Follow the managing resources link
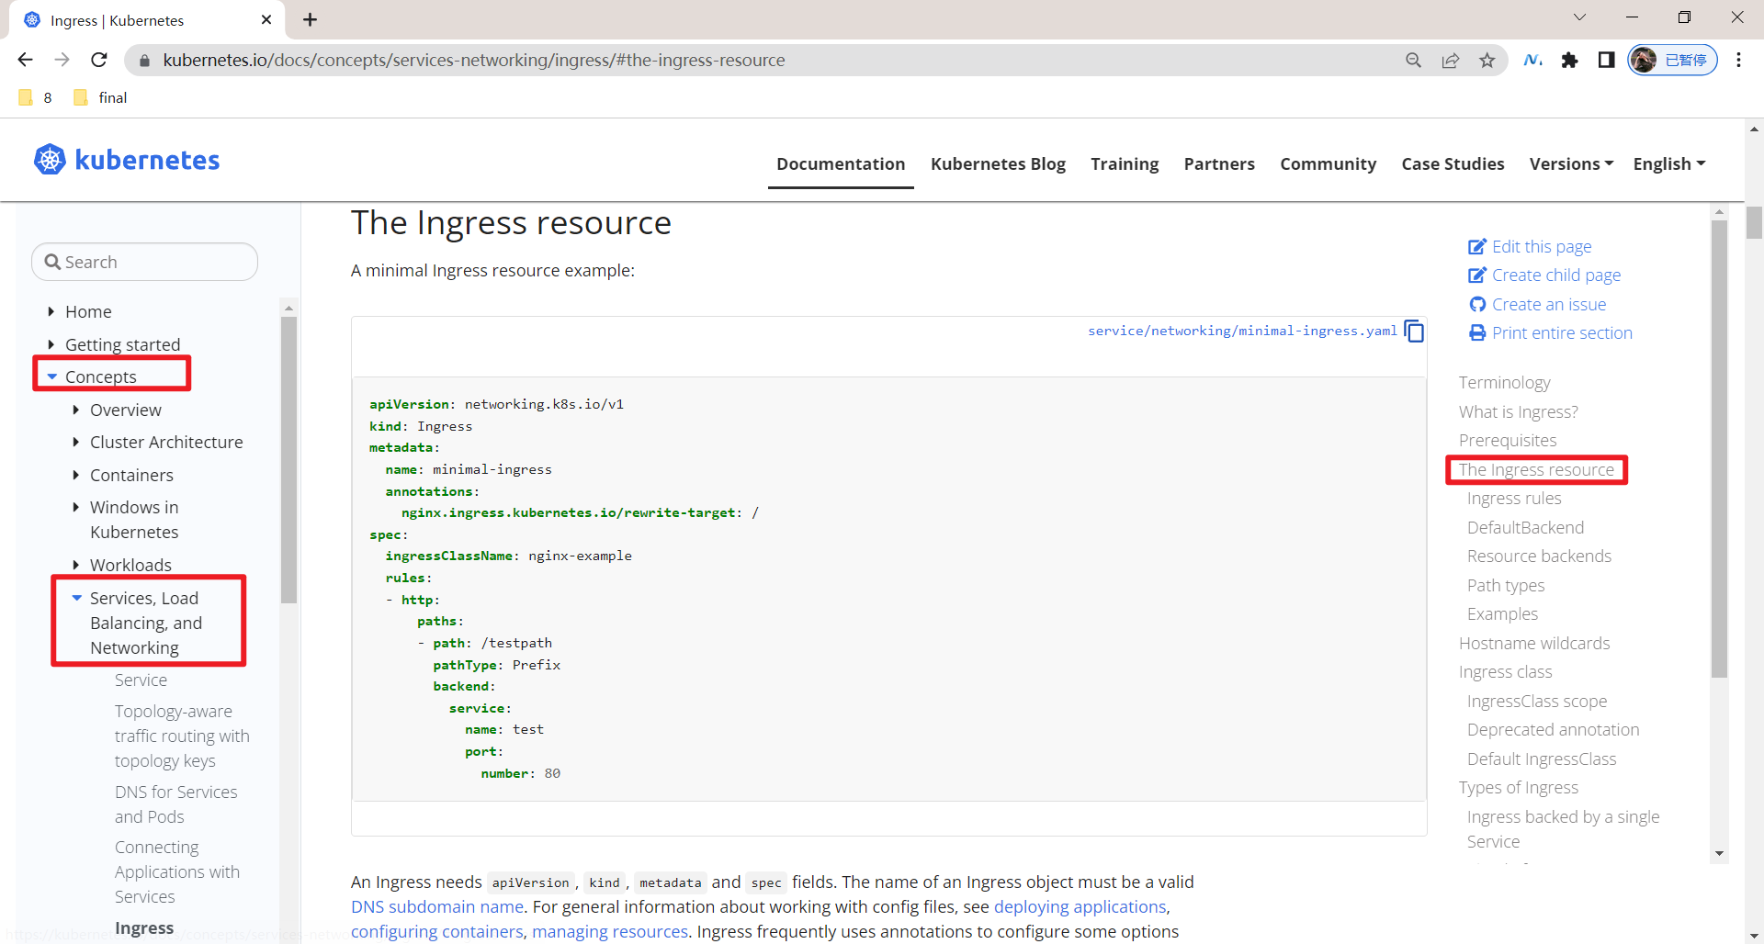Image resolution: width=1764 pixels, height=944 pixels. [x=610, y=931]
